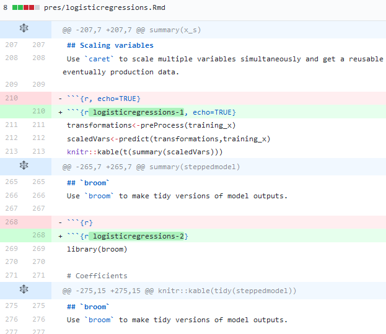Expand hidden lines above summary(steppedmodel) hunk
The height and width of the screenshot is (334, 386).
24,165
